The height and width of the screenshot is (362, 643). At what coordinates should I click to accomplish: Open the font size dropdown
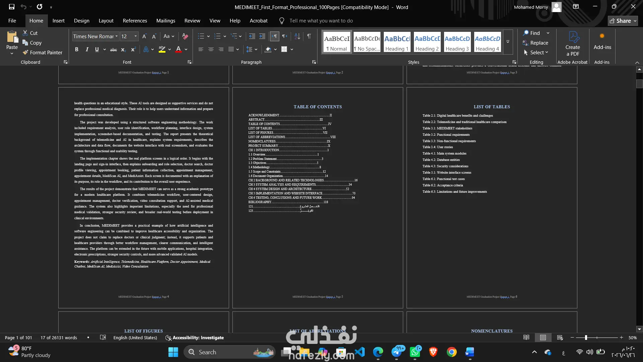136,36
